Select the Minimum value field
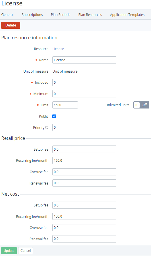The width and height of the screenshot is (151, 256). [84, 94]
